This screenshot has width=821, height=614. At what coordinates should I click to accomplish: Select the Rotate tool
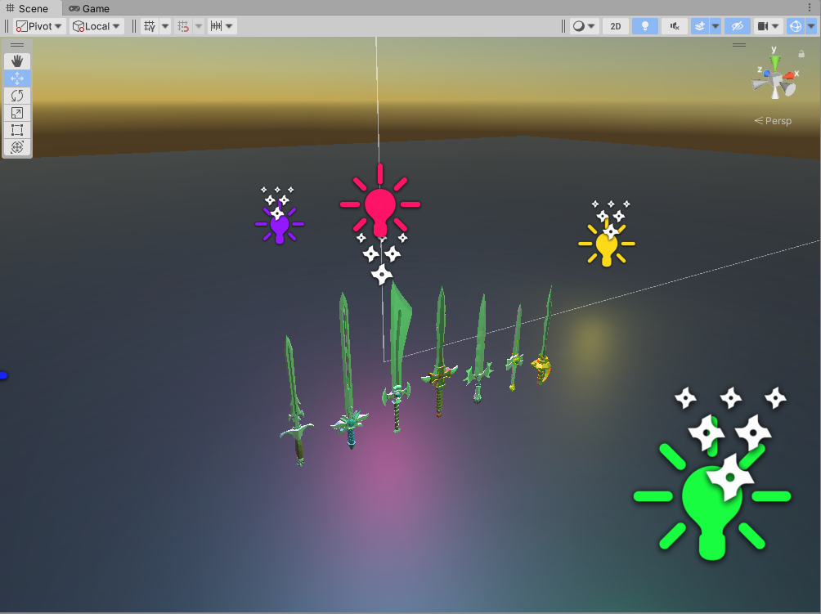17,96
